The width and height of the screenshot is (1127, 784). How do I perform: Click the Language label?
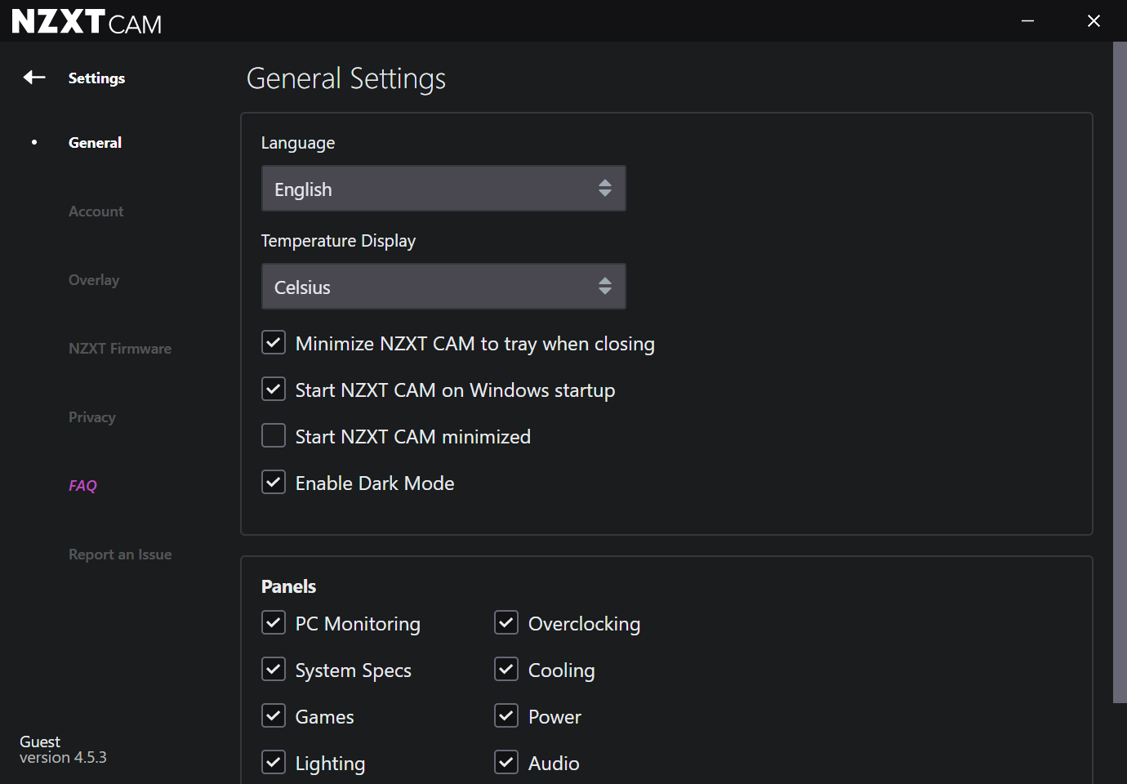tap(298, 143)
